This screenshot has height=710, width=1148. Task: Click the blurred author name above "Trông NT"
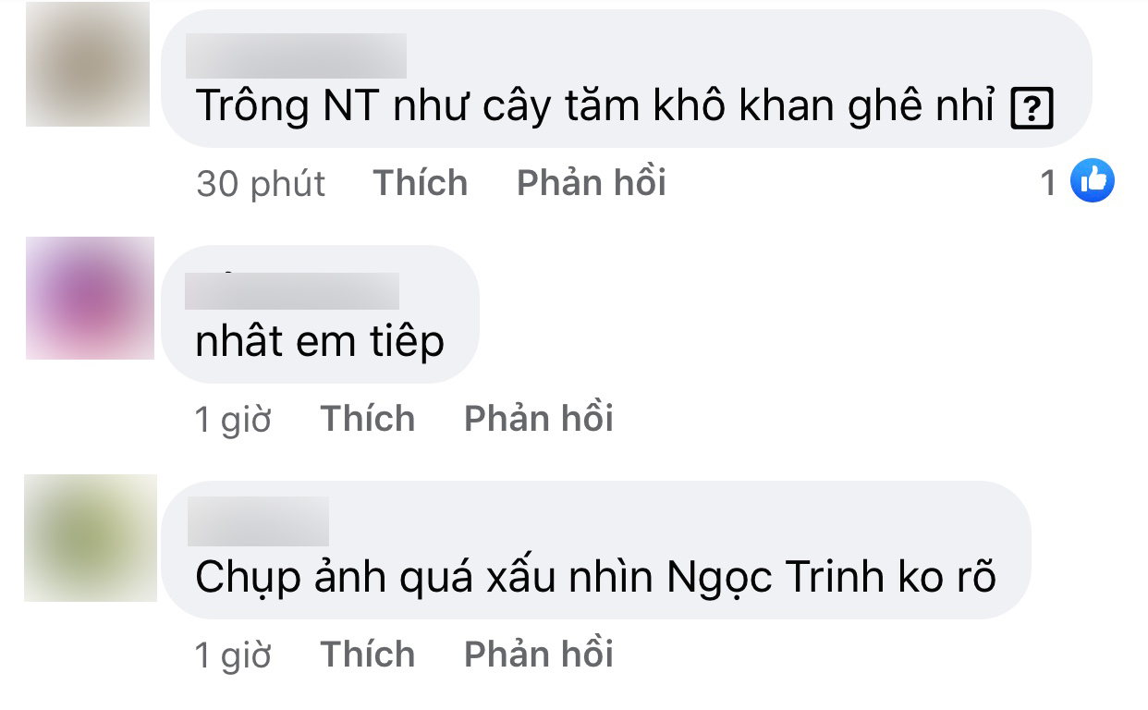(296, 55)
